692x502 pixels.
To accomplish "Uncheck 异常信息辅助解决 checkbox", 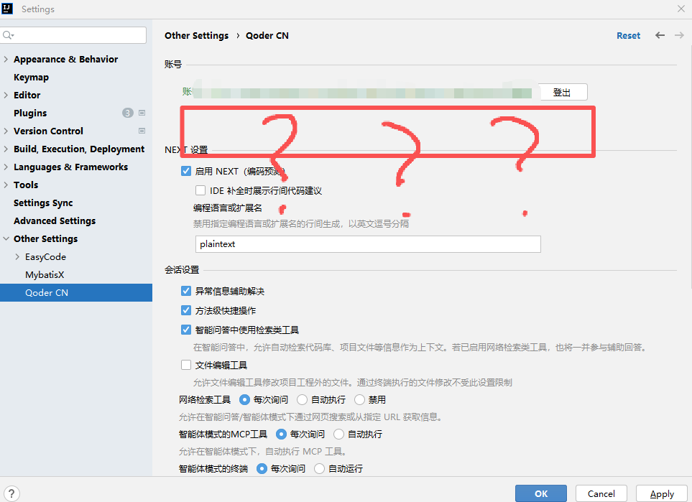I will pyautogui.click(x=186, y=291).
